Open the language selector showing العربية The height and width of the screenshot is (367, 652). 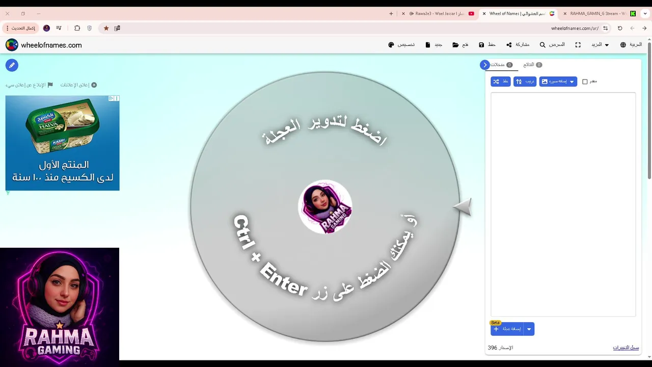tap(631, 45)
